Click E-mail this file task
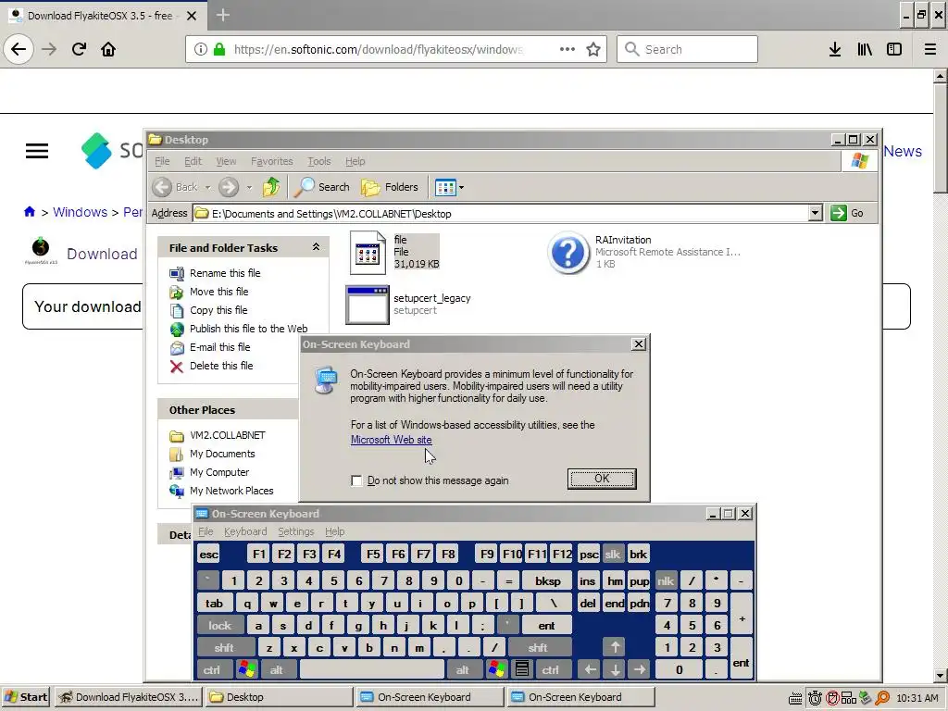Image resolution: width=948 pixels, height=711 pixels. point(220,348)
